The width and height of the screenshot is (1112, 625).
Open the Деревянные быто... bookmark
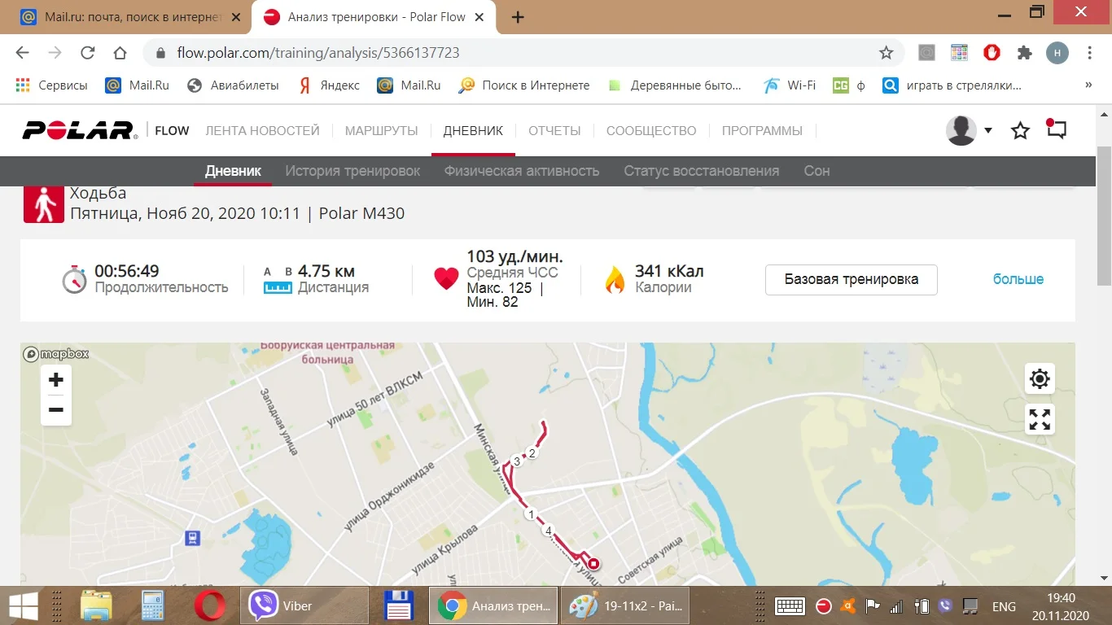675,85
